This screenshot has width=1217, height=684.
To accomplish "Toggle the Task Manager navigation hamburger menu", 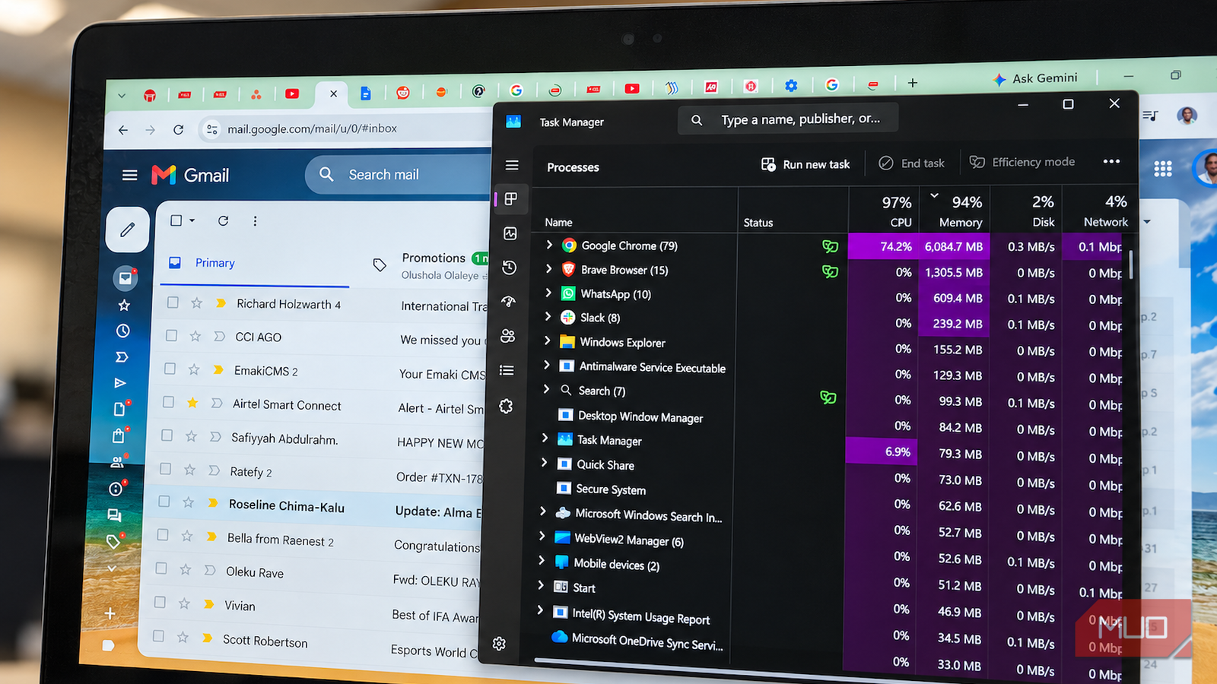I will [512, 165].
